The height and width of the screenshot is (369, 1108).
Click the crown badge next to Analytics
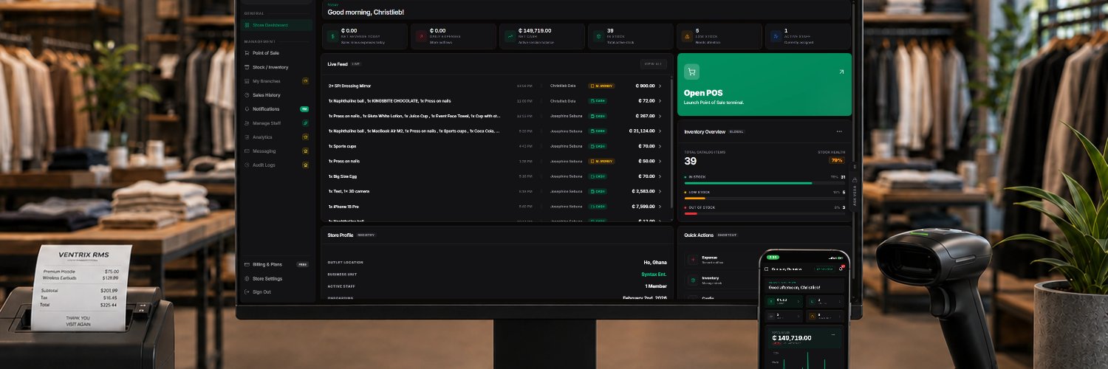tap(305, 137)
